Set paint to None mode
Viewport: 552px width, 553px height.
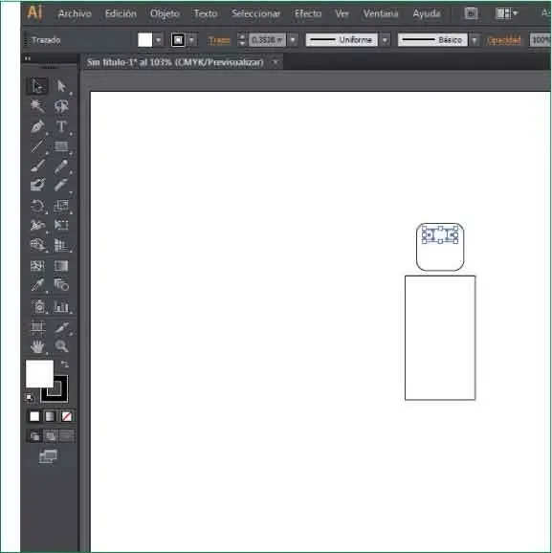coord(66,416)
